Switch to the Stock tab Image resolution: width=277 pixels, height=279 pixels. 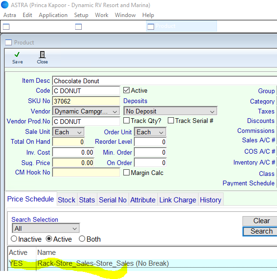coord(67,200)
